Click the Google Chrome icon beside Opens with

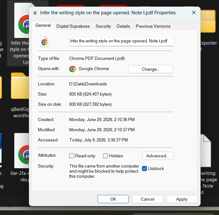(73, 69)
